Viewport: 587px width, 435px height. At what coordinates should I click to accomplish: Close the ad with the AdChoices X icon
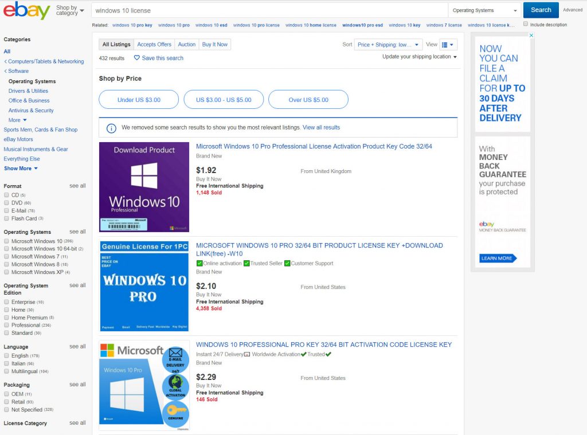click(x=531, y=35)
